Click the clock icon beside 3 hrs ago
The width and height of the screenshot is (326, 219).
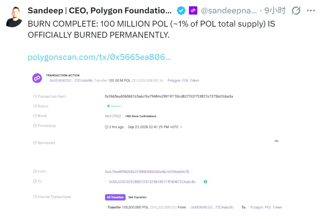point(106,127)
